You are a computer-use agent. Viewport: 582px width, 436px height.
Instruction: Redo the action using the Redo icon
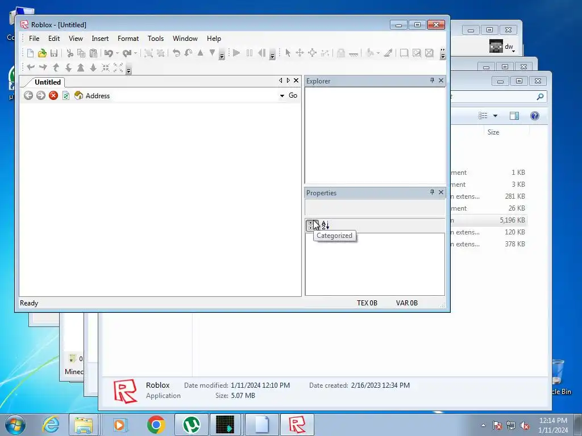point(127,53)
